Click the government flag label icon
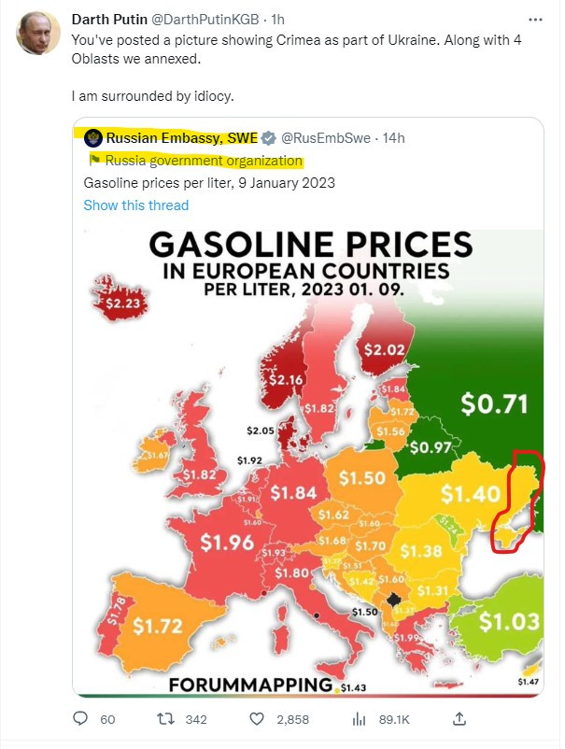This screenshot has width=565, height=749. [x=94, y=160]
